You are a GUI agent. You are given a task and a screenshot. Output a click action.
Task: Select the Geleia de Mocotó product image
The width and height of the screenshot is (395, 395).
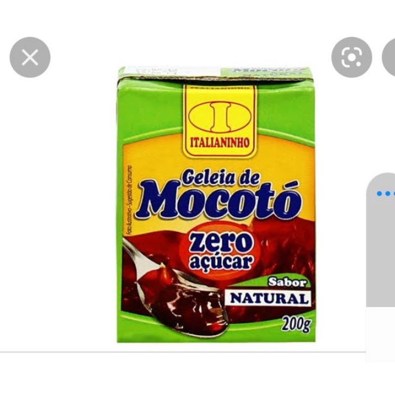click(216, 204)
